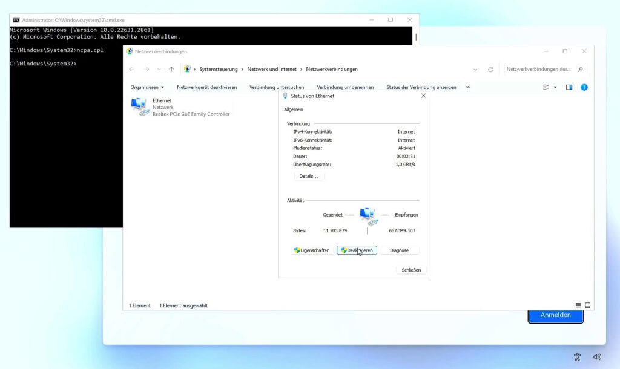The height and width of the screenshot is (369, 620).
Task: Go back in Netzwerkverbindungen window
Action: point(131,69)
